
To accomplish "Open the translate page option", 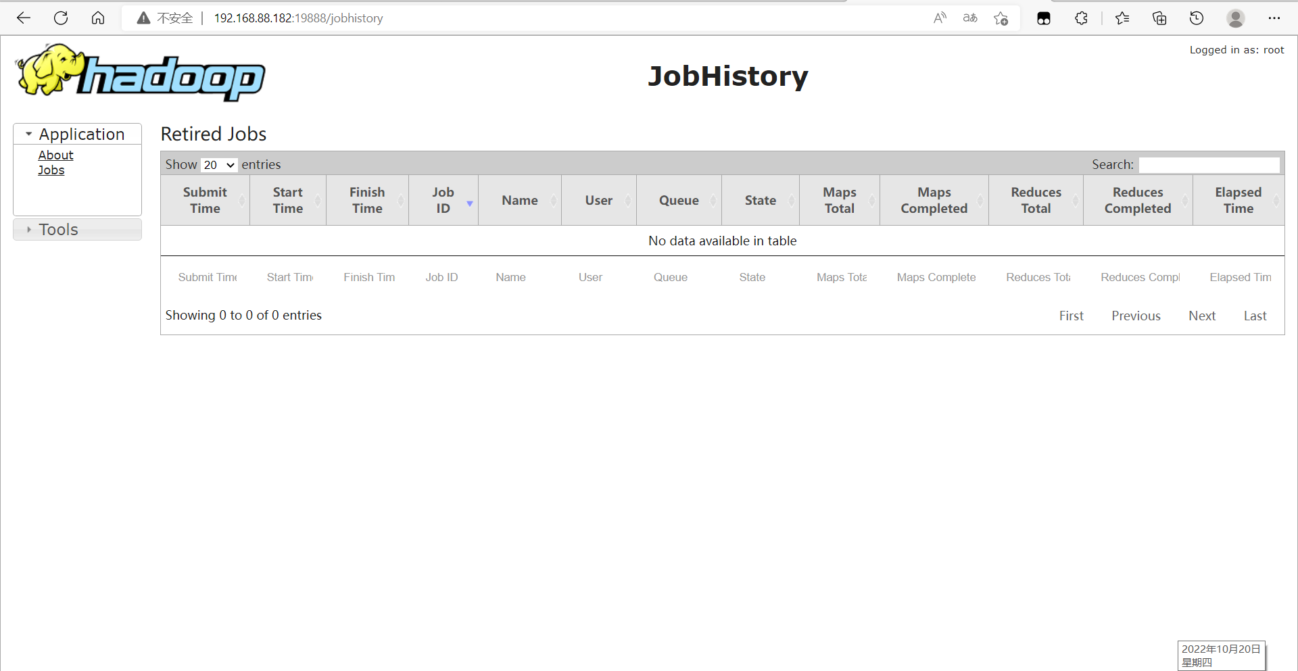I will 970,18.
